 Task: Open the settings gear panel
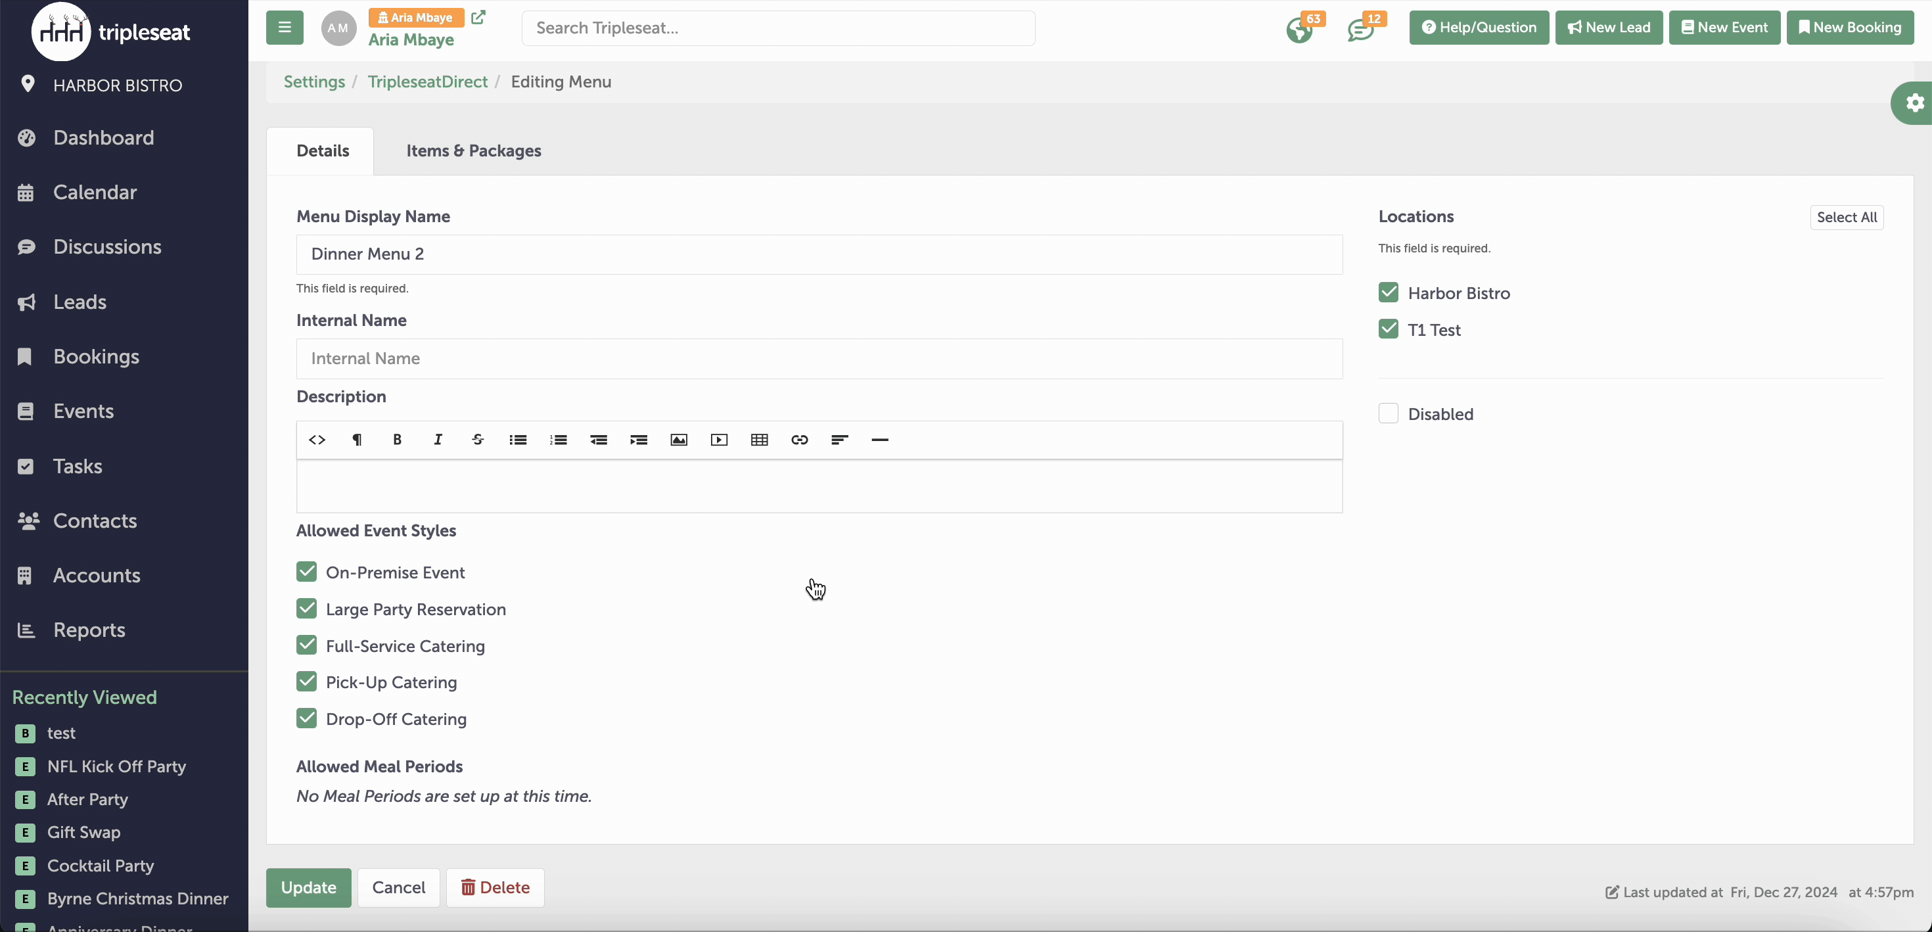1915,103
